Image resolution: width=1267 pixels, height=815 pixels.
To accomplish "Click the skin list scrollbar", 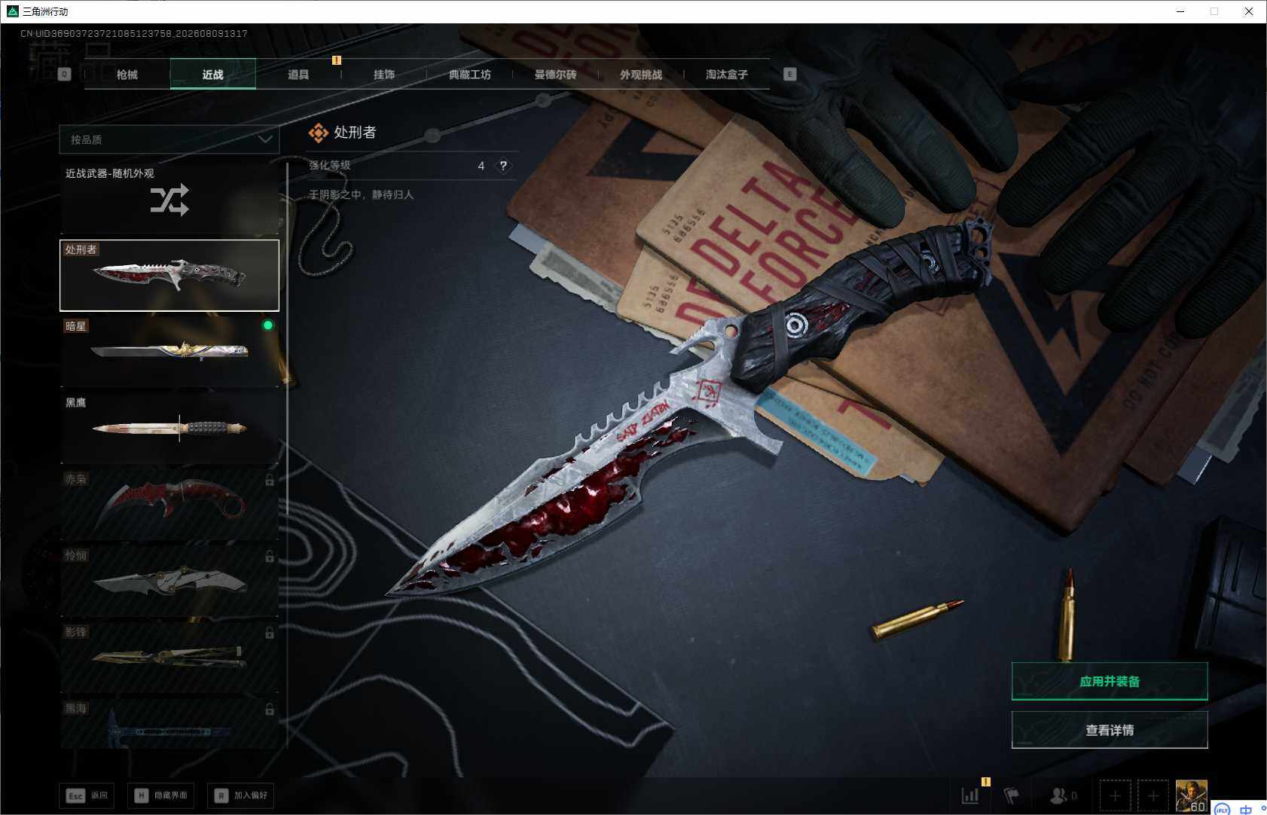I will (288, 339).
